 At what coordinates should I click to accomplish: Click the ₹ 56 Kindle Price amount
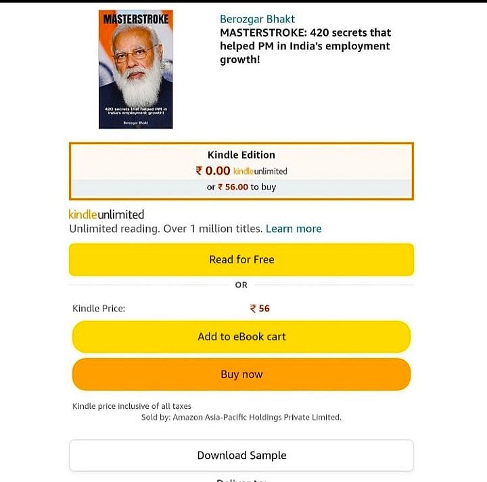point(260,308)
